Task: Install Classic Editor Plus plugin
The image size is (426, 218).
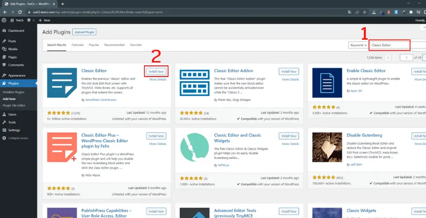Action: tap(156, 136)
